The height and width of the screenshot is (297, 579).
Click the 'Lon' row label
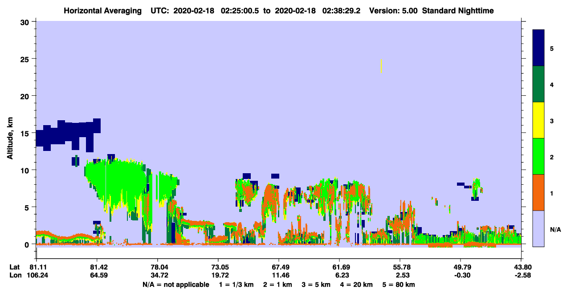click(x=15, y=275)
